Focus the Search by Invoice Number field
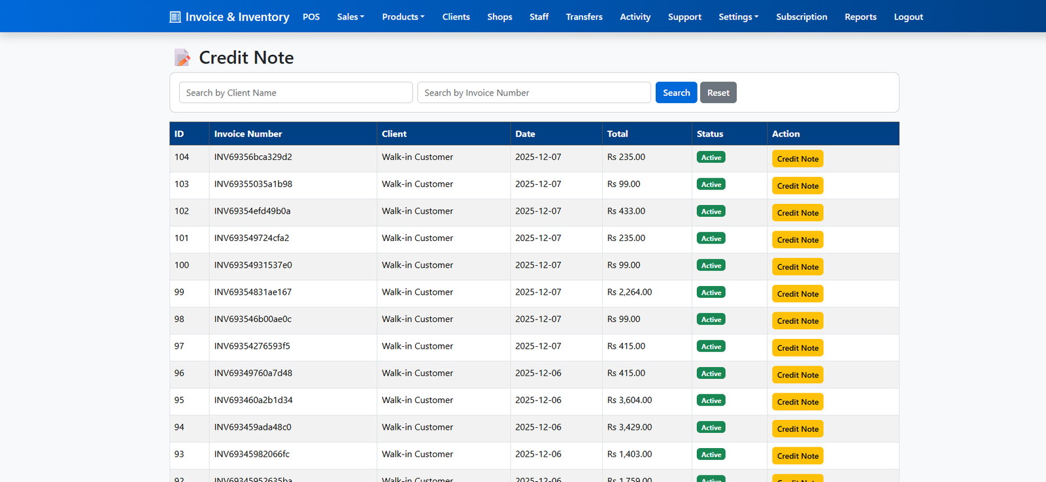1046x482 pixels. [x=534, y=93]
